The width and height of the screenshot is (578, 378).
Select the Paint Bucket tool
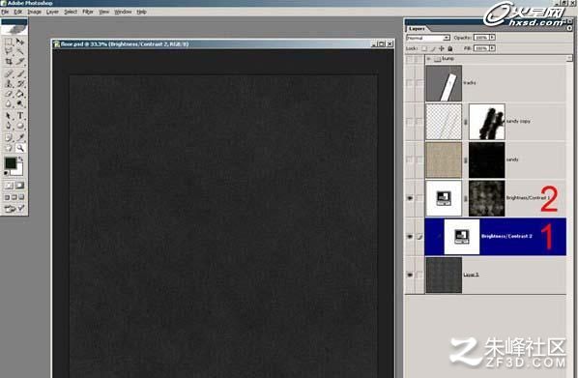20,94
